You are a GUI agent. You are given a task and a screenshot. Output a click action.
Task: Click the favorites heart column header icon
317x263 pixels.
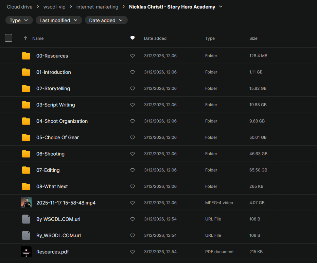coord(133,38)
